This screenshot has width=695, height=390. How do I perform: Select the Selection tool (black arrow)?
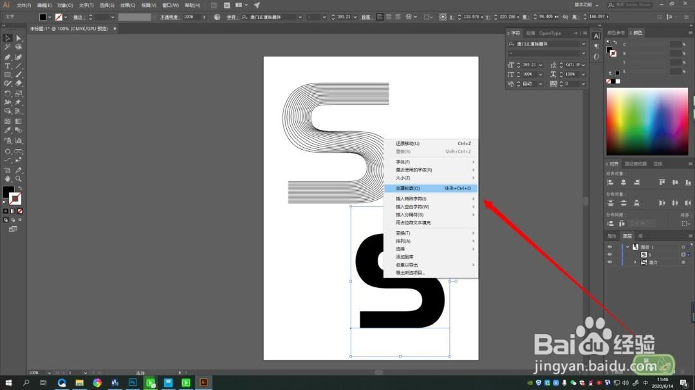(8, 39)
